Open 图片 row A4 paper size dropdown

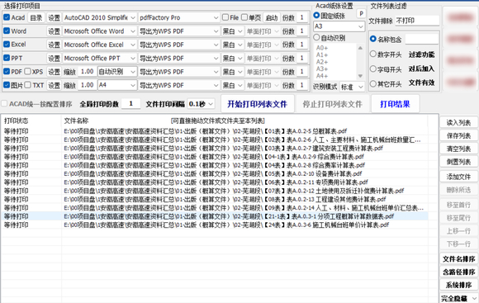click(x=117, y=85)
